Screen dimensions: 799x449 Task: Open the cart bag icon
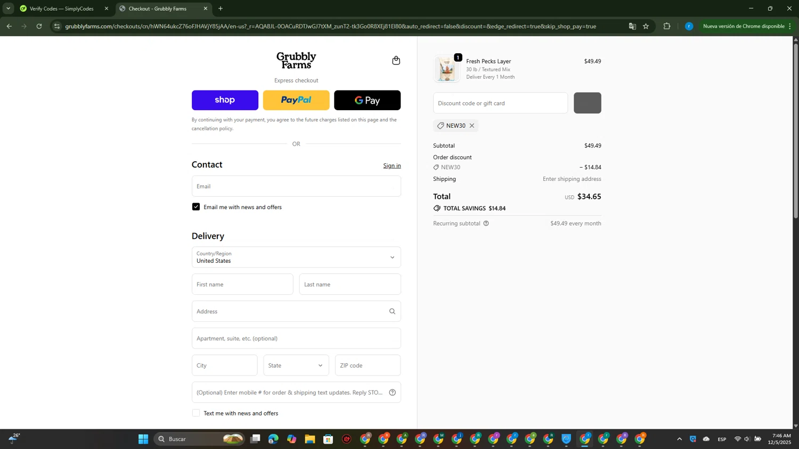(396, 60)
